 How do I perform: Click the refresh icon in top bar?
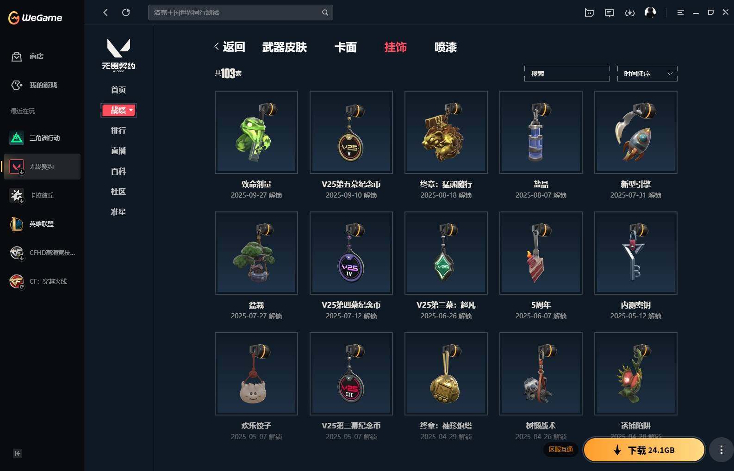click(126, 12)
